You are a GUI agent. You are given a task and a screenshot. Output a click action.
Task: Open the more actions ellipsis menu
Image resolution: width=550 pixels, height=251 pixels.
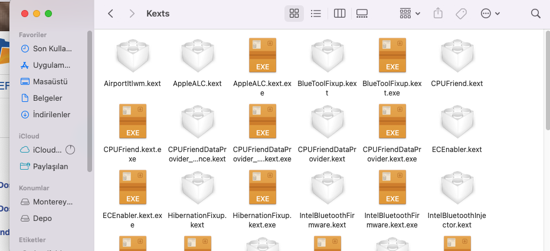point(490,14)
